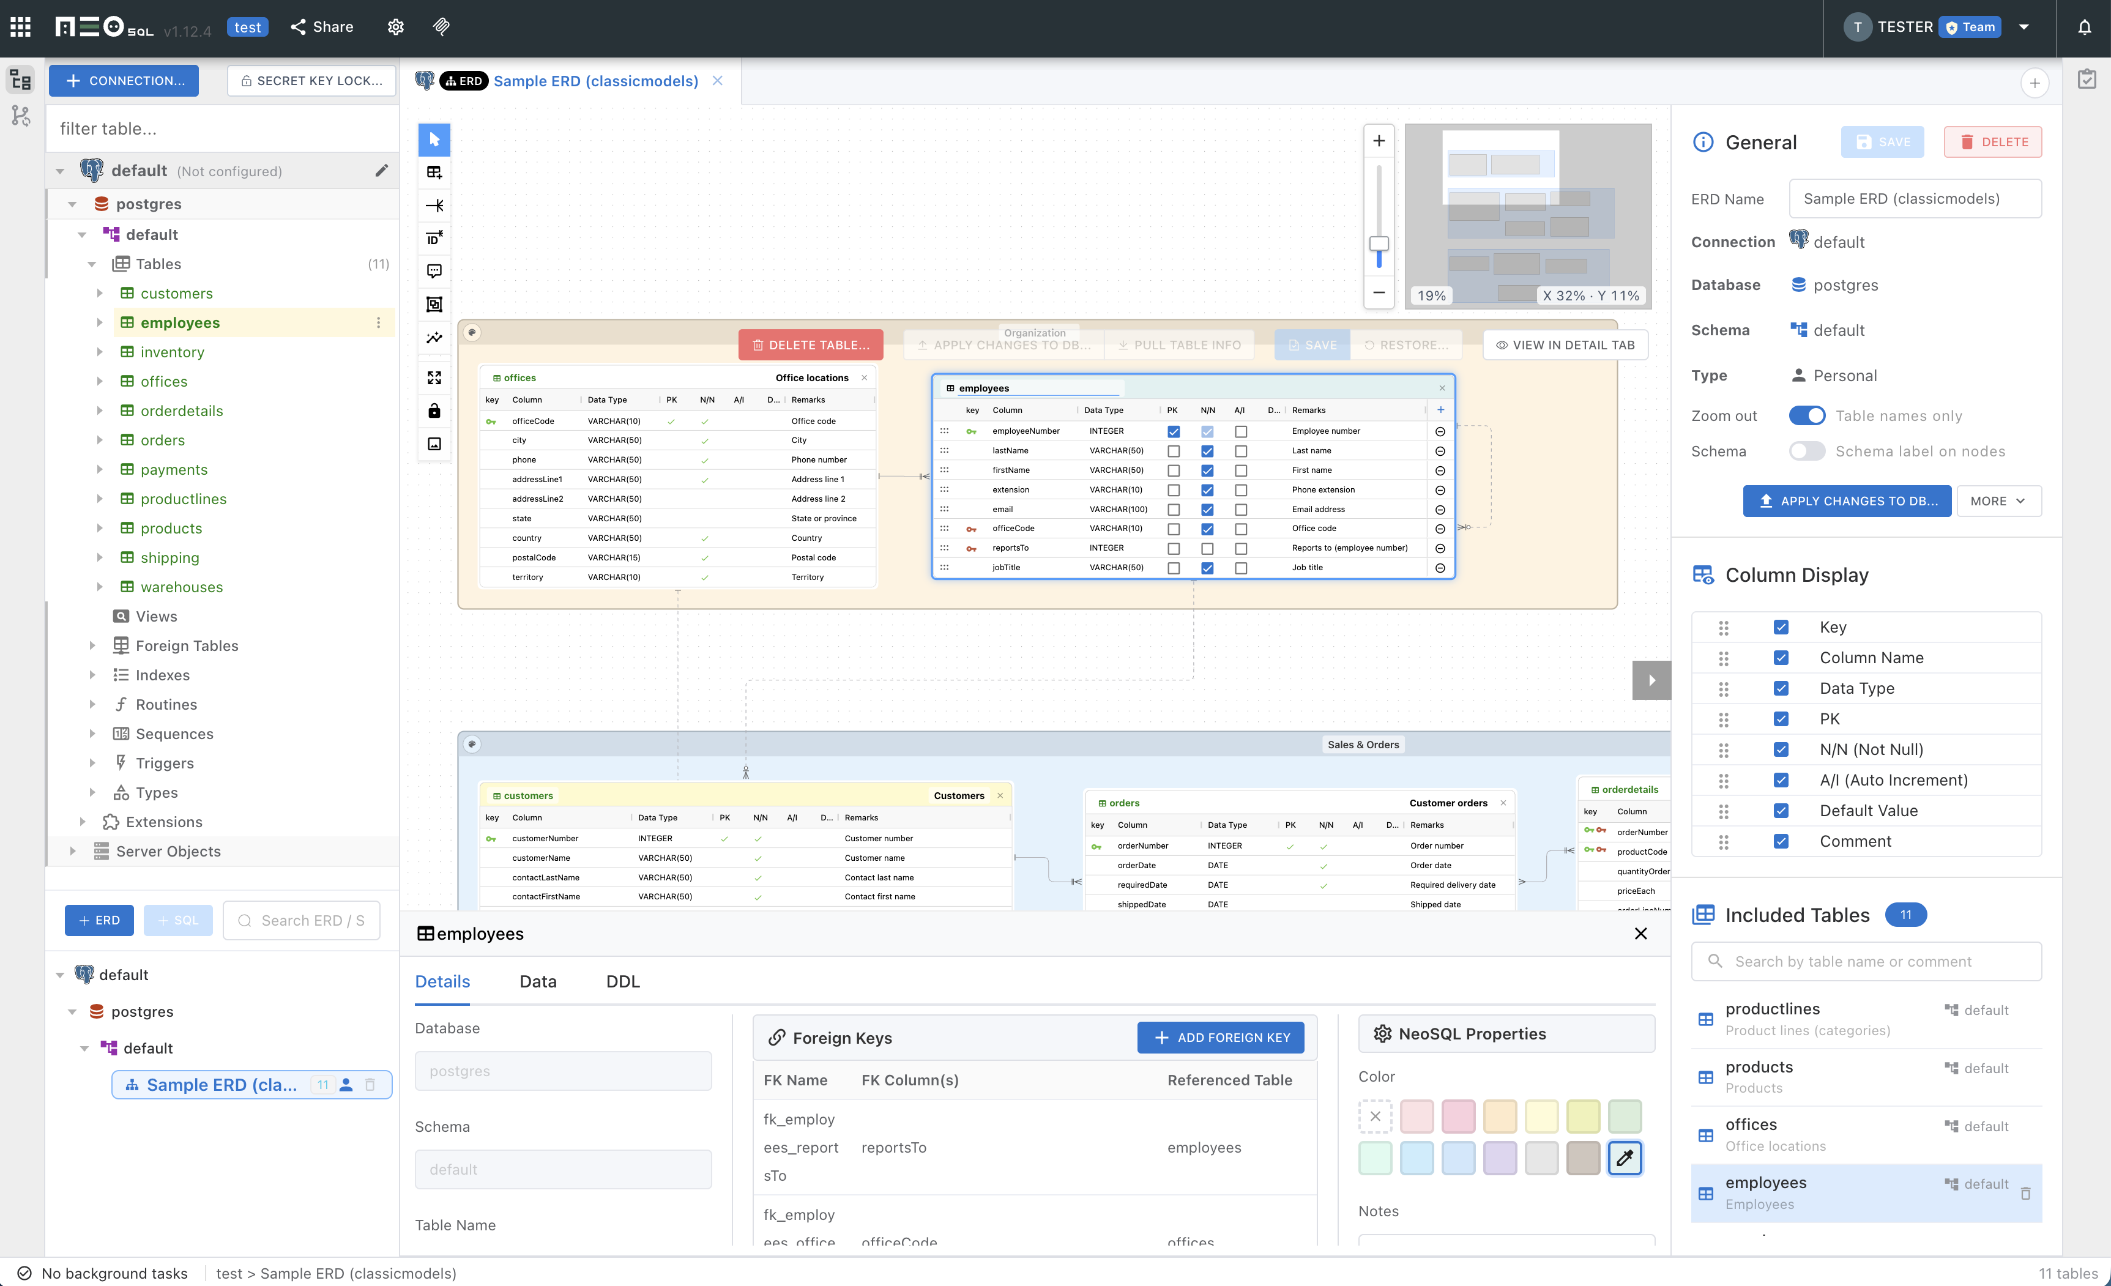
Task: Switch to the Data tab
Action: tap(538, 981)
